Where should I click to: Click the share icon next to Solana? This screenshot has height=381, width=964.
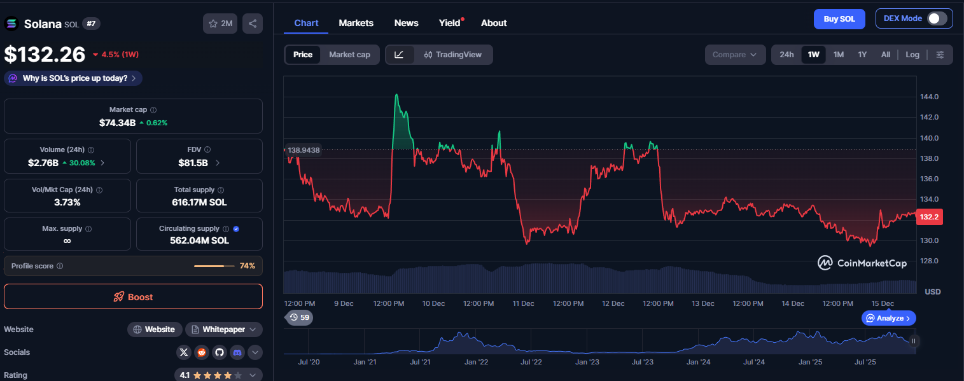[253, 24]
